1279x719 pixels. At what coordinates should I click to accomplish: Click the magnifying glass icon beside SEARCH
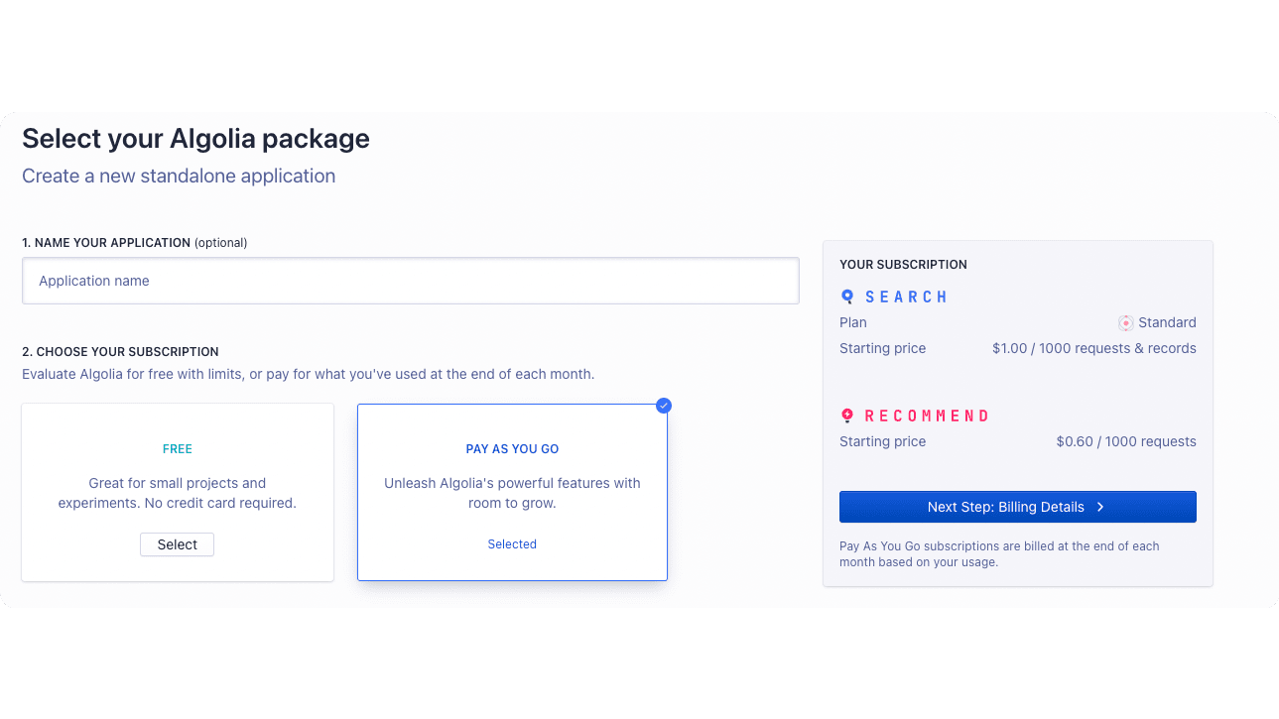(x=846, y=297)
